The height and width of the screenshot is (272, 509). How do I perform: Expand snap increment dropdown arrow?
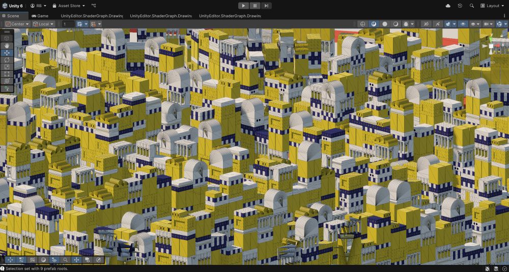99,24
